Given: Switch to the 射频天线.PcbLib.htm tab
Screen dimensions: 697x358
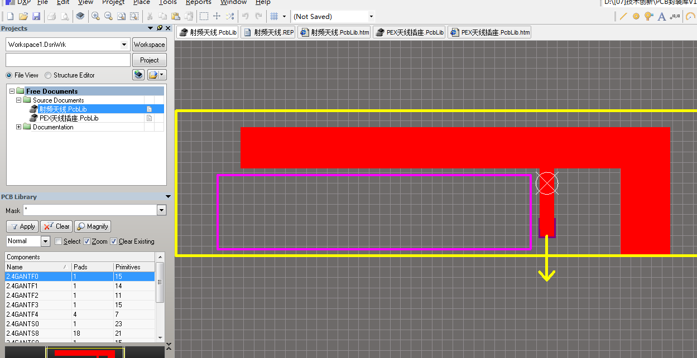Looking at the screenshot, I should (x=334, y=32).
